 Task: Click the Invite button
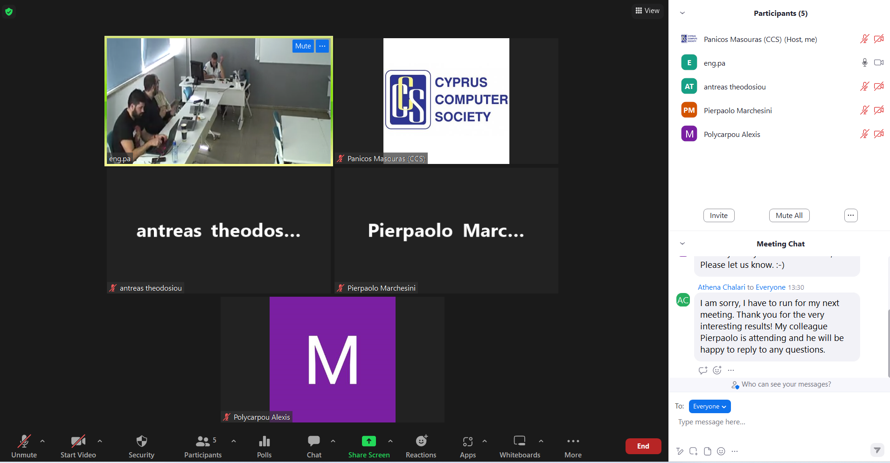pos(718,215)
